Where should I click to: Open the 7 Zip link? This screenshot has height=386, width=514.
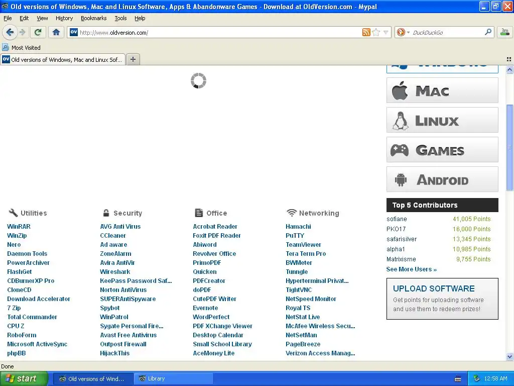tap(14, 308)
